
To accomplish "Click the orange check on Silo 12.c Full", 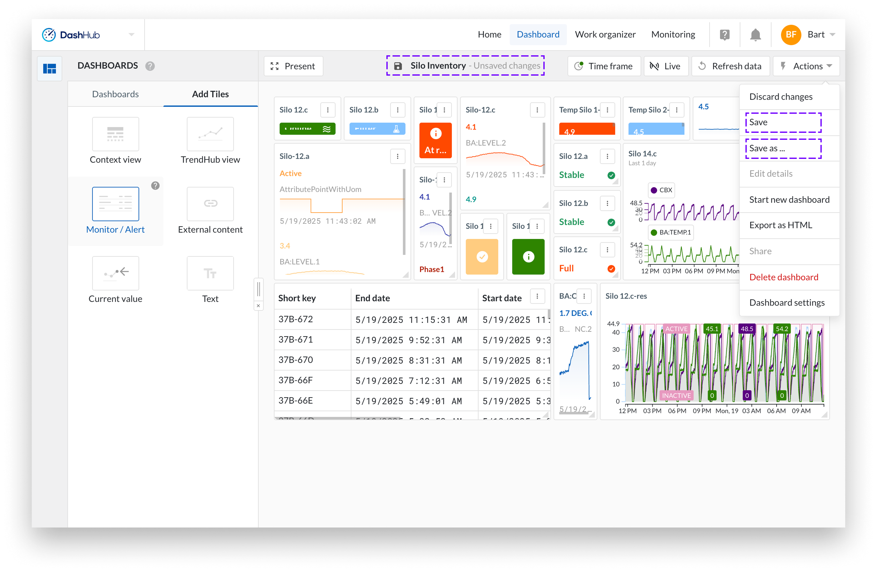I will tap(611, 269).
